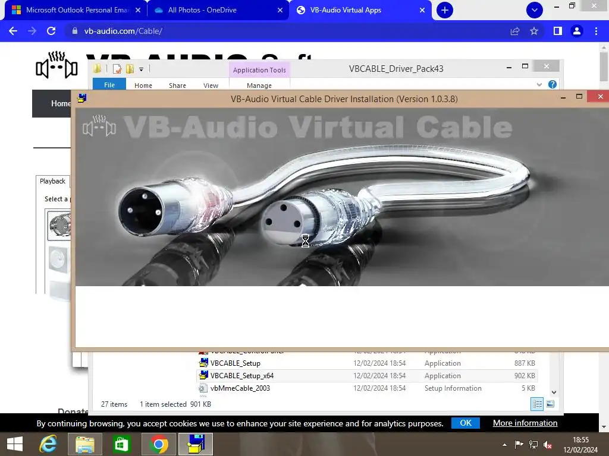Screen dimensions: 609x456
Task: Open the More information cookie link
Action: (525, 423)
